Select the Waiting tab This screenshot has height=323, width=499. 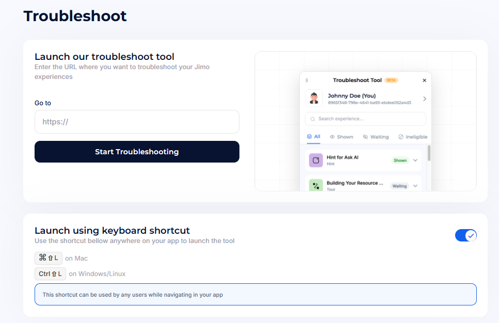(376, 137)
